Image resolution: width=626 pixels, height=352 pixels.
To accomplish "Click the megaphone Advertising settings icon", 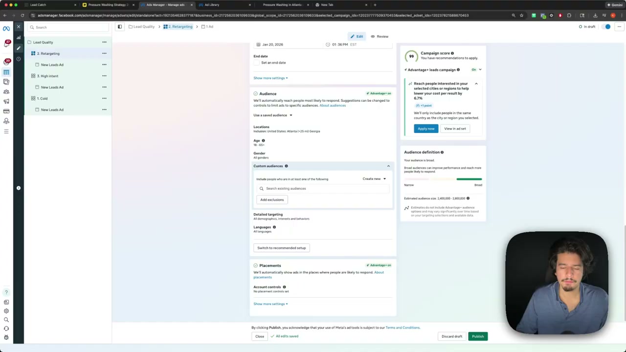I will 6,101.
